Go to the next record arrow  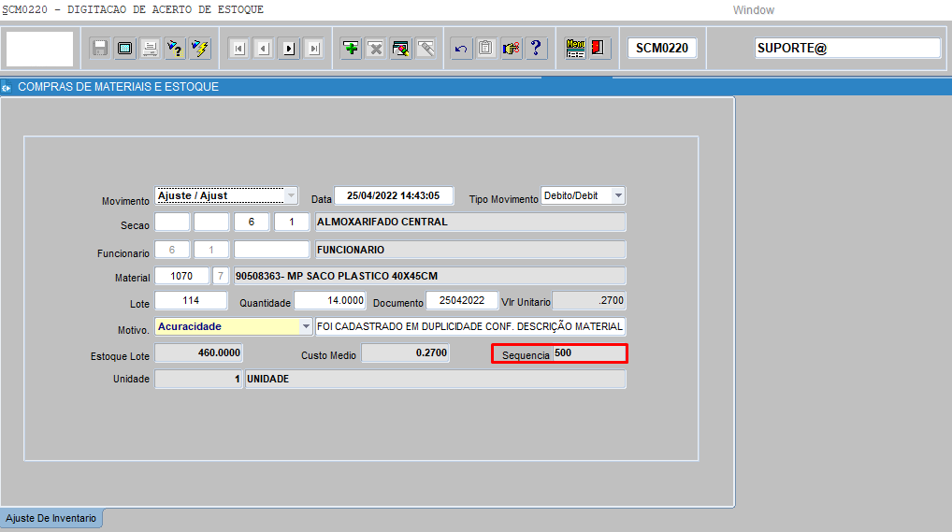(289, 48)
